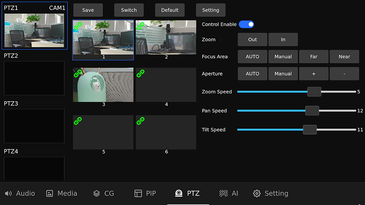Select the PTZ4 camera slot
Viewport: 365px width, 205px height.
click(x=34, y=169)
